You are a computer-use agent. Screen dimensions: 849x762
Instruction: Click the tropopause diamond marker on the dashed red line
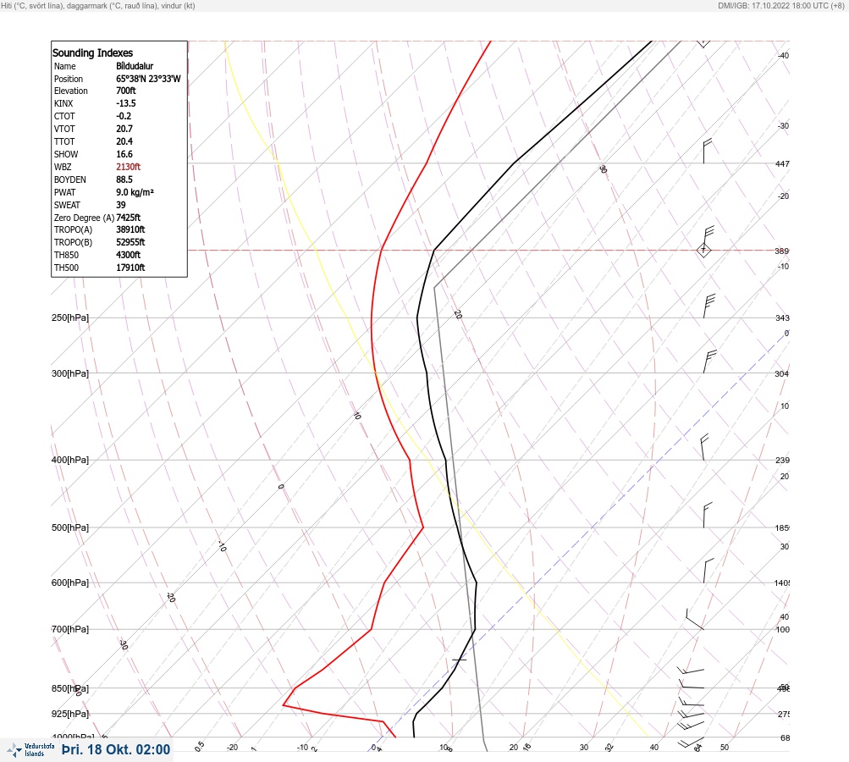pos(703,250)
